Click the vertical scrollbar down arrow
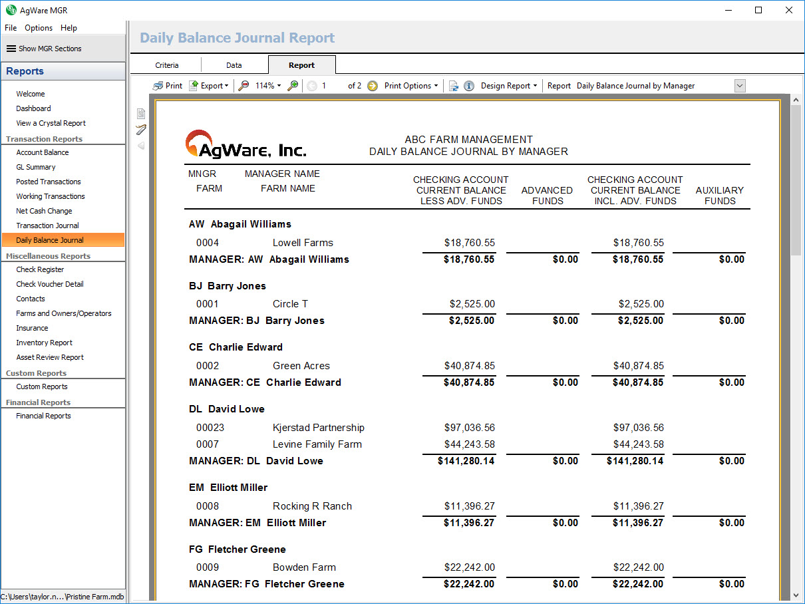This screenshot has width=805, height=604. [796, 595]
